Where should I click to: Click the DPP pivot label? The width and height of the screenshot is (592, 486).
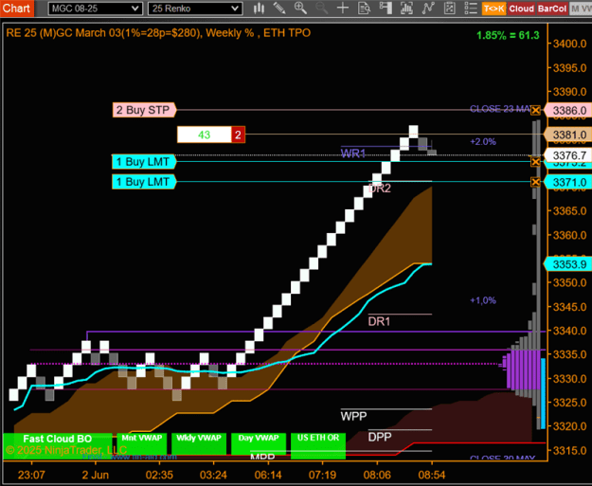(380, 437)
